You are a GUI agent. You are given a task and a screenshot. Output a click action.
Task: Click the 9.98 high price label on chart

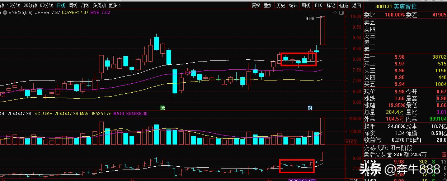click(310, 19)
